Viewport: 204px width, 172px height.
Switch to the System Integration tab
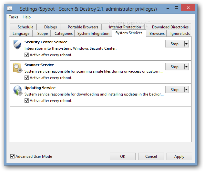click(x=93, y=34)
